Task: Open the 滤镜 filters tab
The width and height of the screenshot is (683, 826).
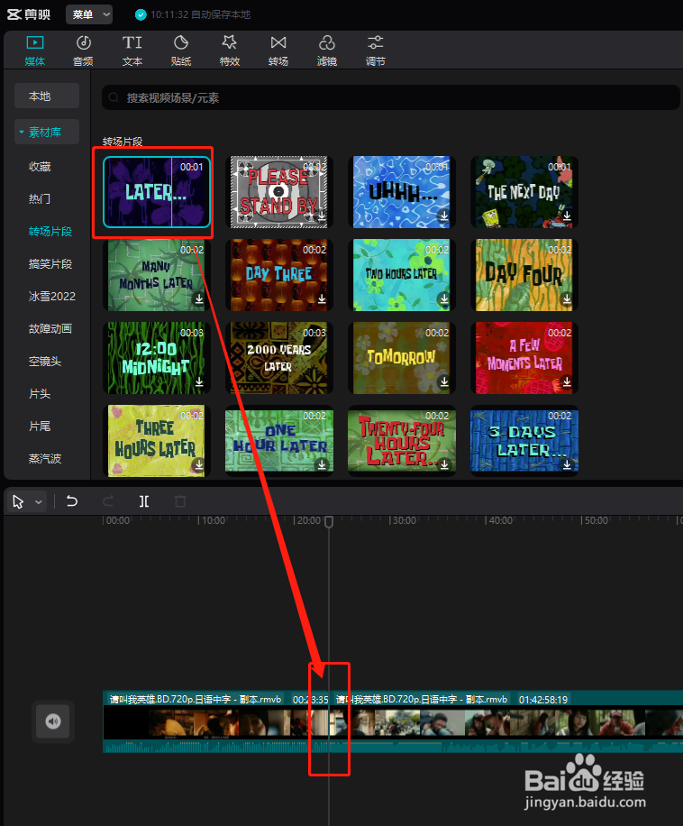Action: [x=327, y=50]
